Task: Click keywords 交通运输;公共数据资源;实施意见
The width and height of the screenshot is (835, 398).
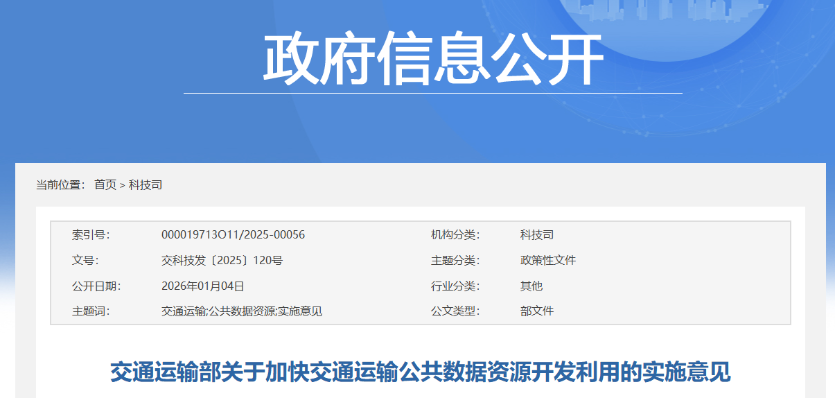Action: point(242,311)
